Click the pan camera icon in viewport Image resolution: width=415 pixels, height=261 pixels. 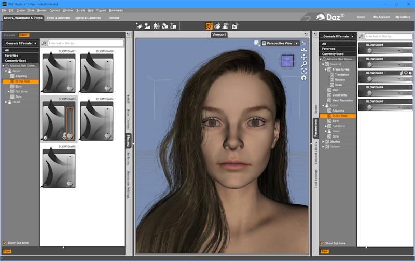(x=304, y=57)
